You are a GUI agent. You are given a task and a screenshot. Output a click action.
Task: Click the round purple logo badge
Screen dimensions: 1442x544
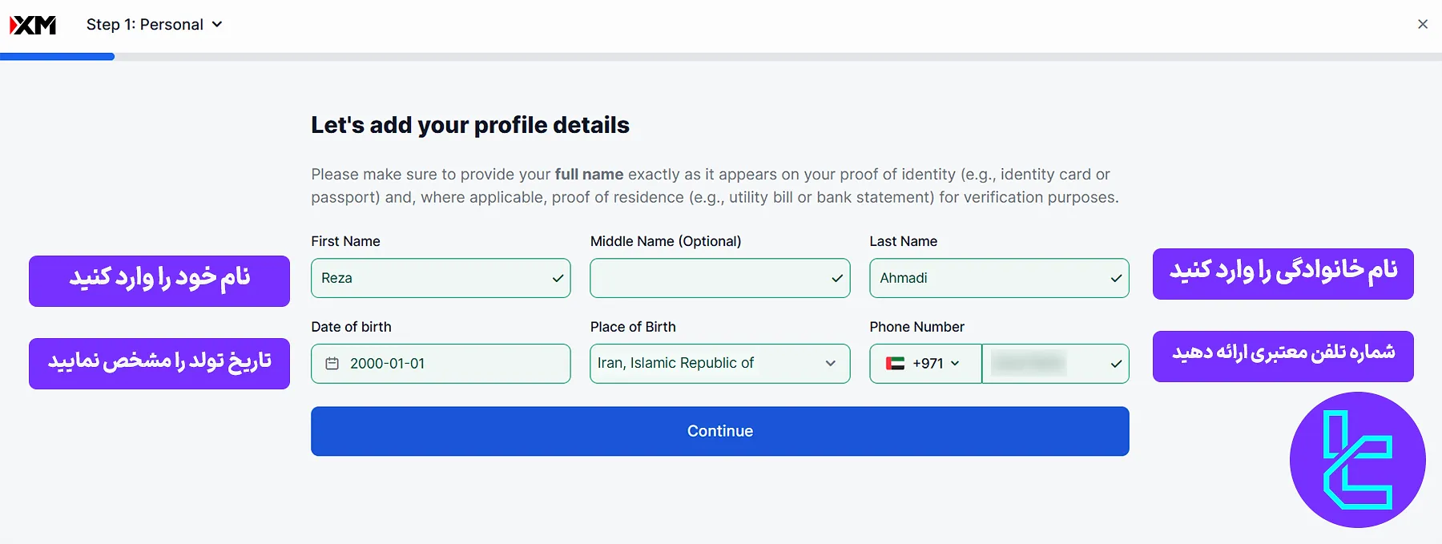click(x=1357, y=460)
